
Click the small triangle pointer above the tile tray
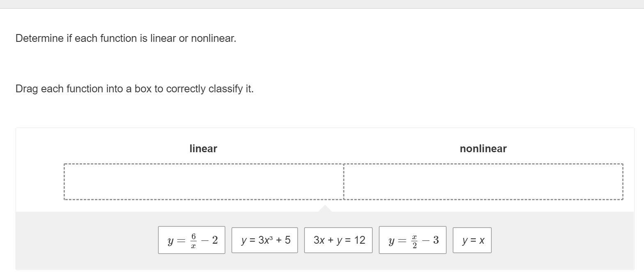325,209
